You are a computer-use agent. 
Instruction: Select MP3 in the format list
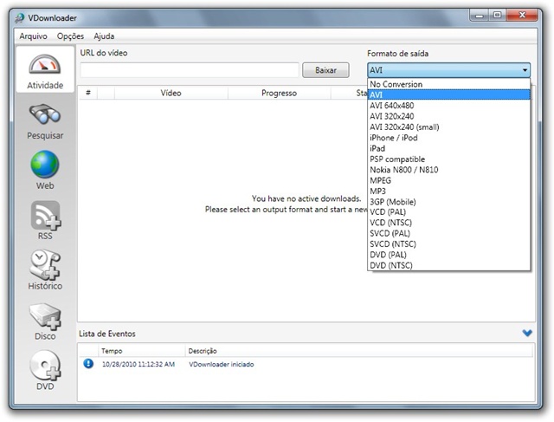point(378,191)
